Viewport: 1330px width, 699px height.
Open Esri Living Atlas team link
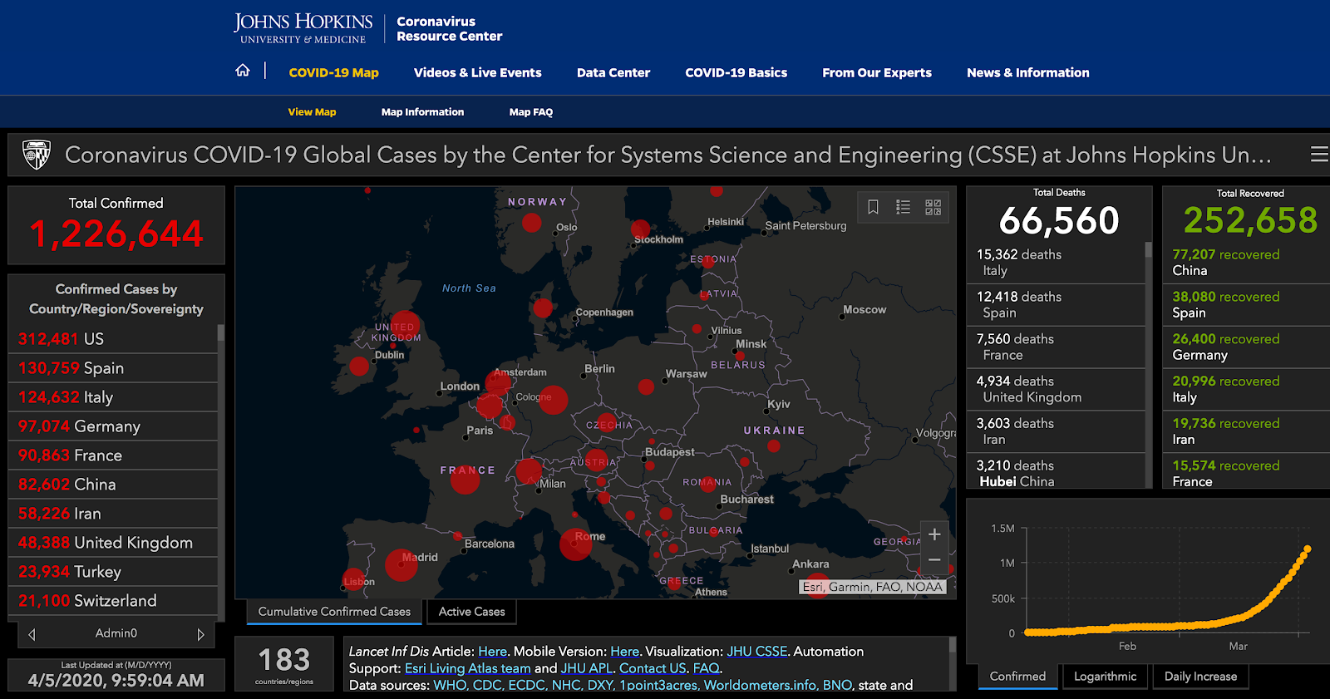467,668
